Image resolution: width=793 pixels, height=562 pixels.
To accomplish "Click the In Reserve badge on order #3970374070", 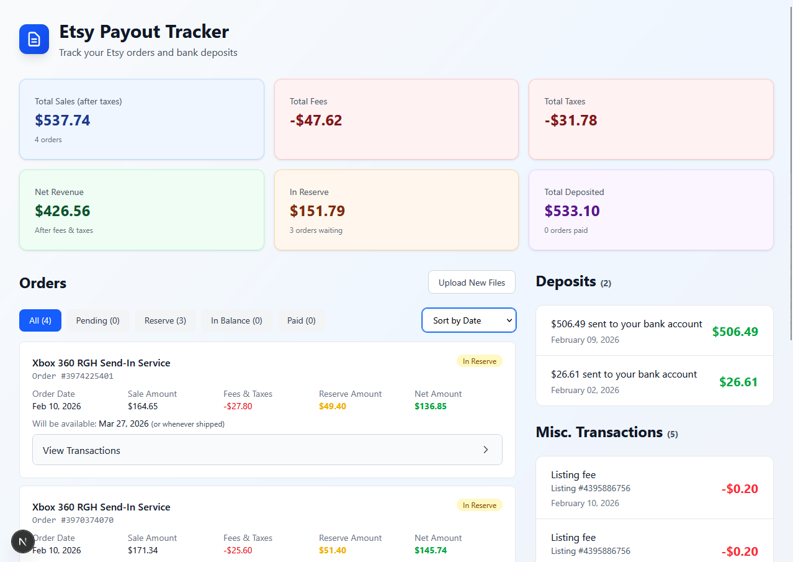I will pyautogui.click(x=479, y=505).
